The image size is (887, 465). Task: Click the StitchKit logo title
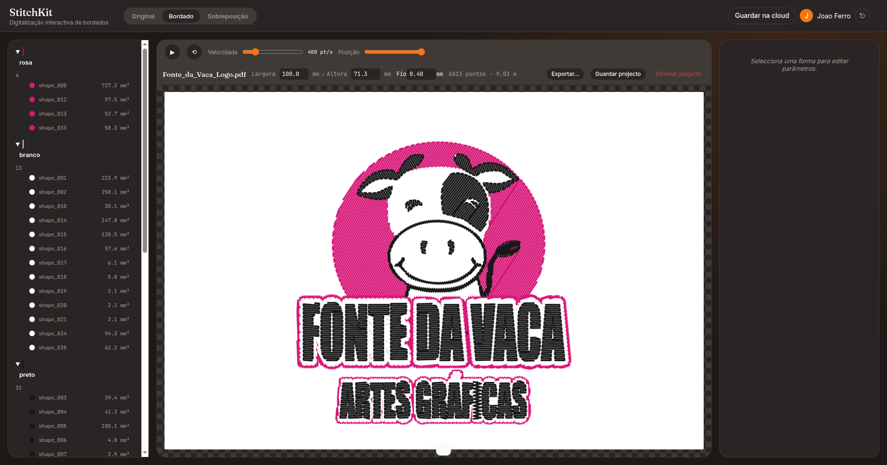point(31,12)
